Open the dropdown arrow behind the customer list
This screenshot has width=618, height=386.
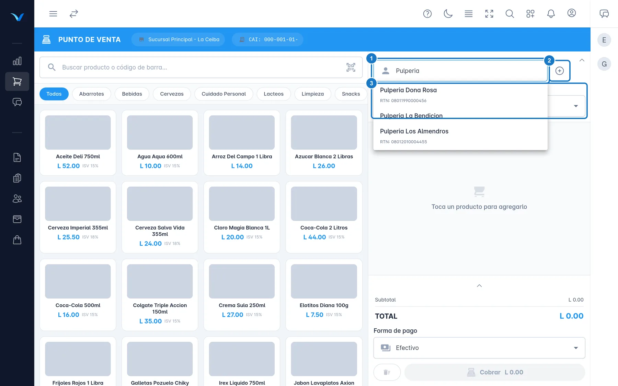576,106
